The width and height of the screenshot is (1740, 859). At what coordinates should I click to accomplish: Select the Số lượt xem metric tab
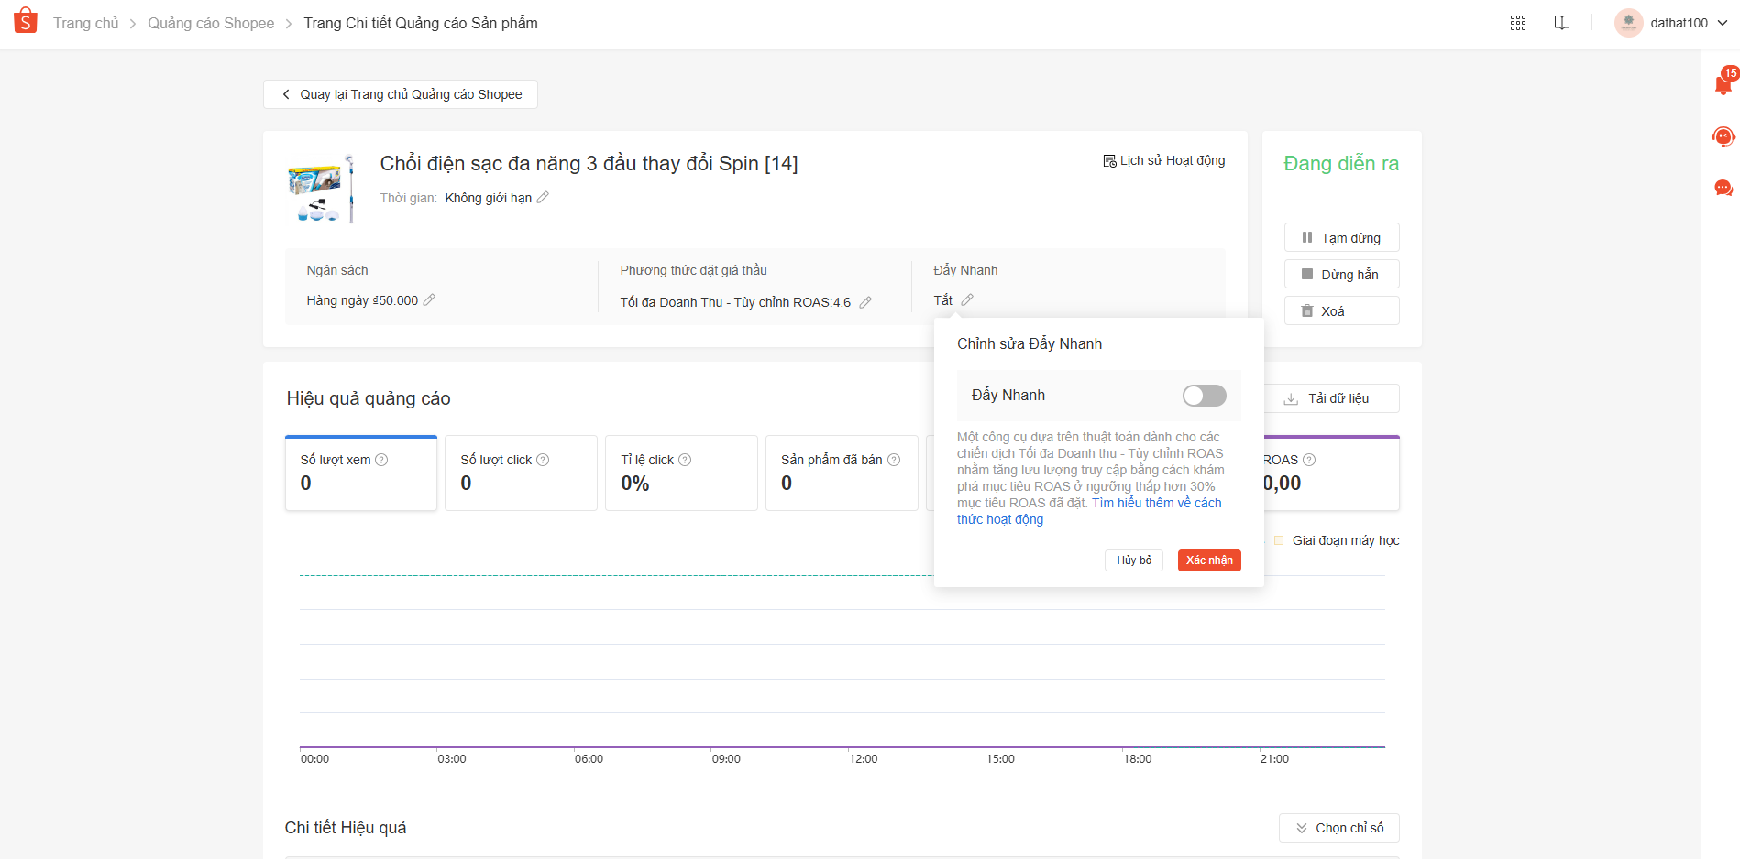coord(361,473)
